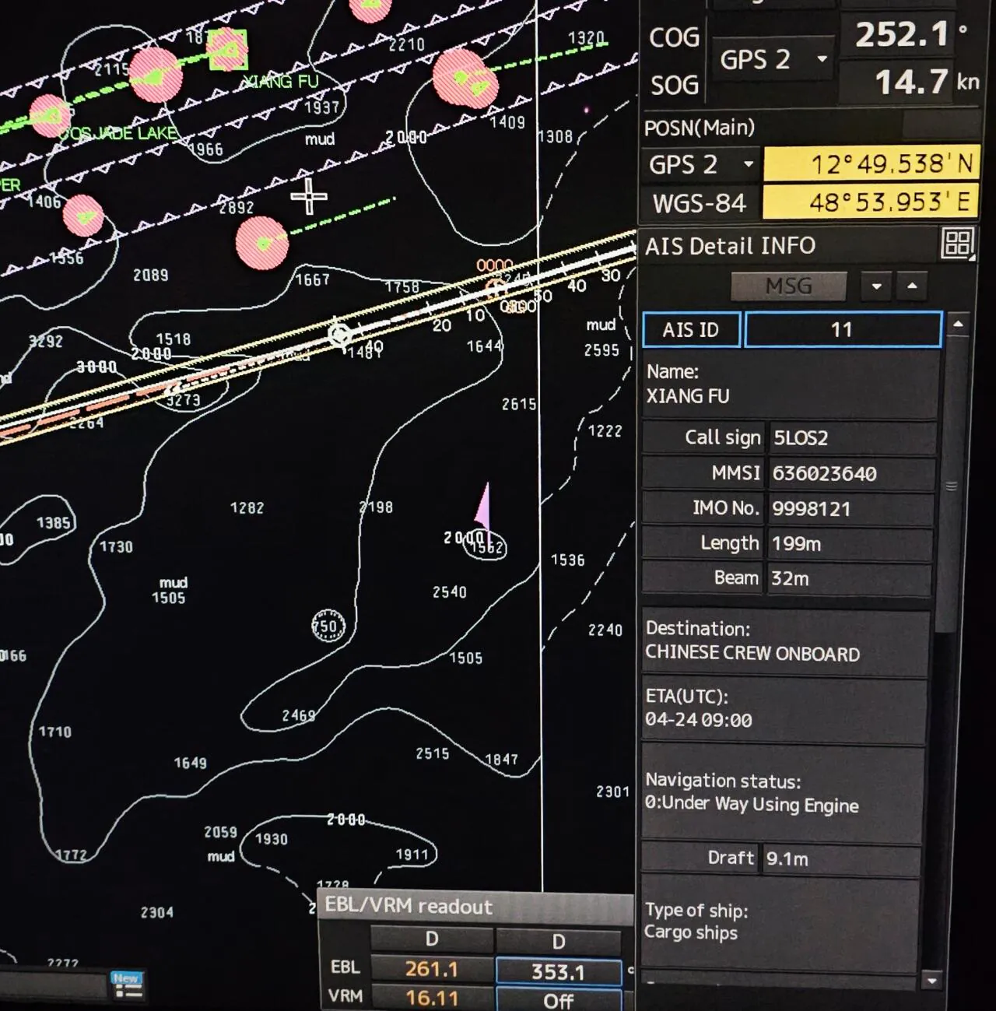Toggle the second VRM showing Off
This screenshot has width=996, height=1011.
pyautogui.click(x=558, y=1000)
